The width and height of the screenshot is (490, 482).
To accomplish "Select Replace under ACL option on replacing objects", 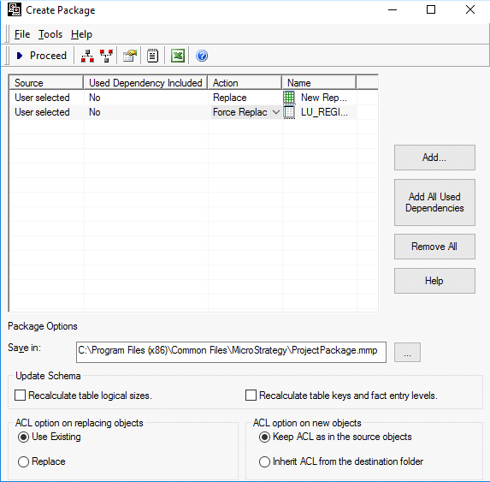I will pyautogui.click(x=23, y=461).
